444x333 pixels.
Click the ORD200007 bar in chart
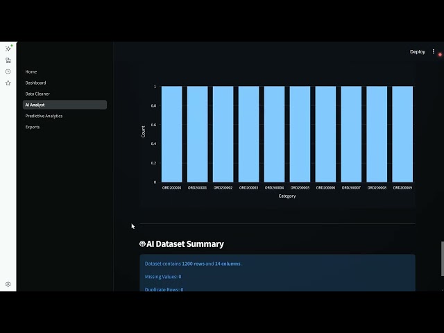pyautogui.click(x=351, y=134)
